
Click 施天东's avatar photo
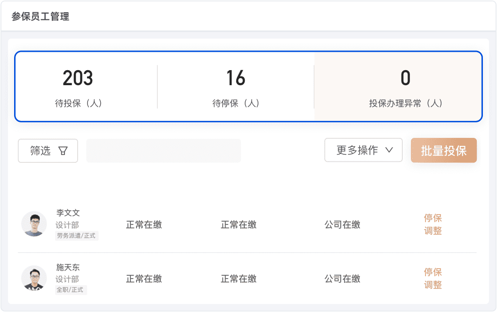pyautogui.click(x=34, y=278)
